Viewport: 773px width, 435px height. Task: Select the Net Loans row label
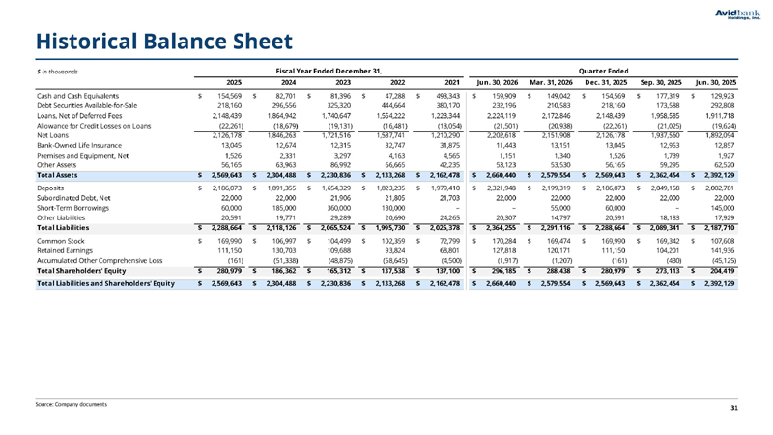coord(52,135)
